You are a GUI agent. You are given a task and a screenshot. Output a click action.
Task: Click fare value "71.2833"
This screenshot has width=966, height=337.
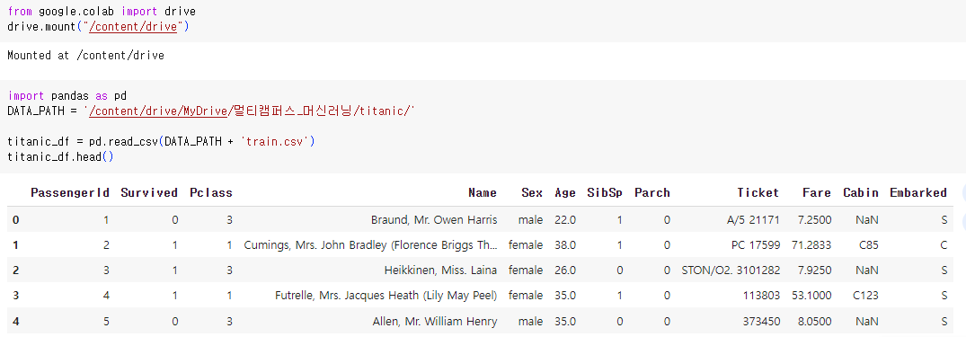pos(811,245)
